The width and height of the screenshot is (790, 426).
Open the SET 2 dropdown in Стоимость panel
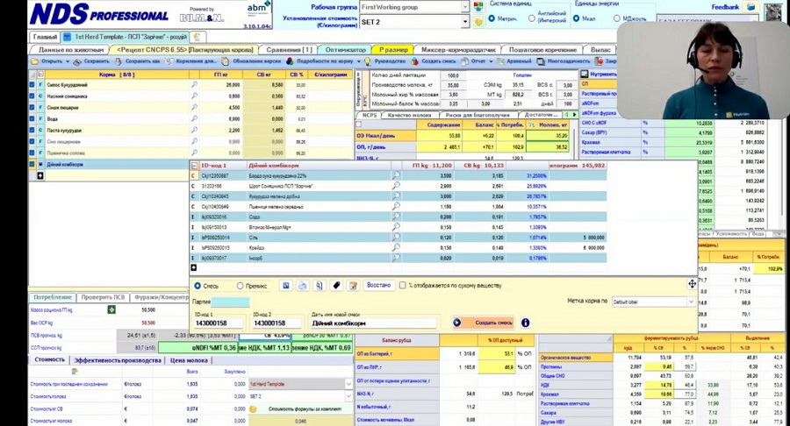[348, 396]
